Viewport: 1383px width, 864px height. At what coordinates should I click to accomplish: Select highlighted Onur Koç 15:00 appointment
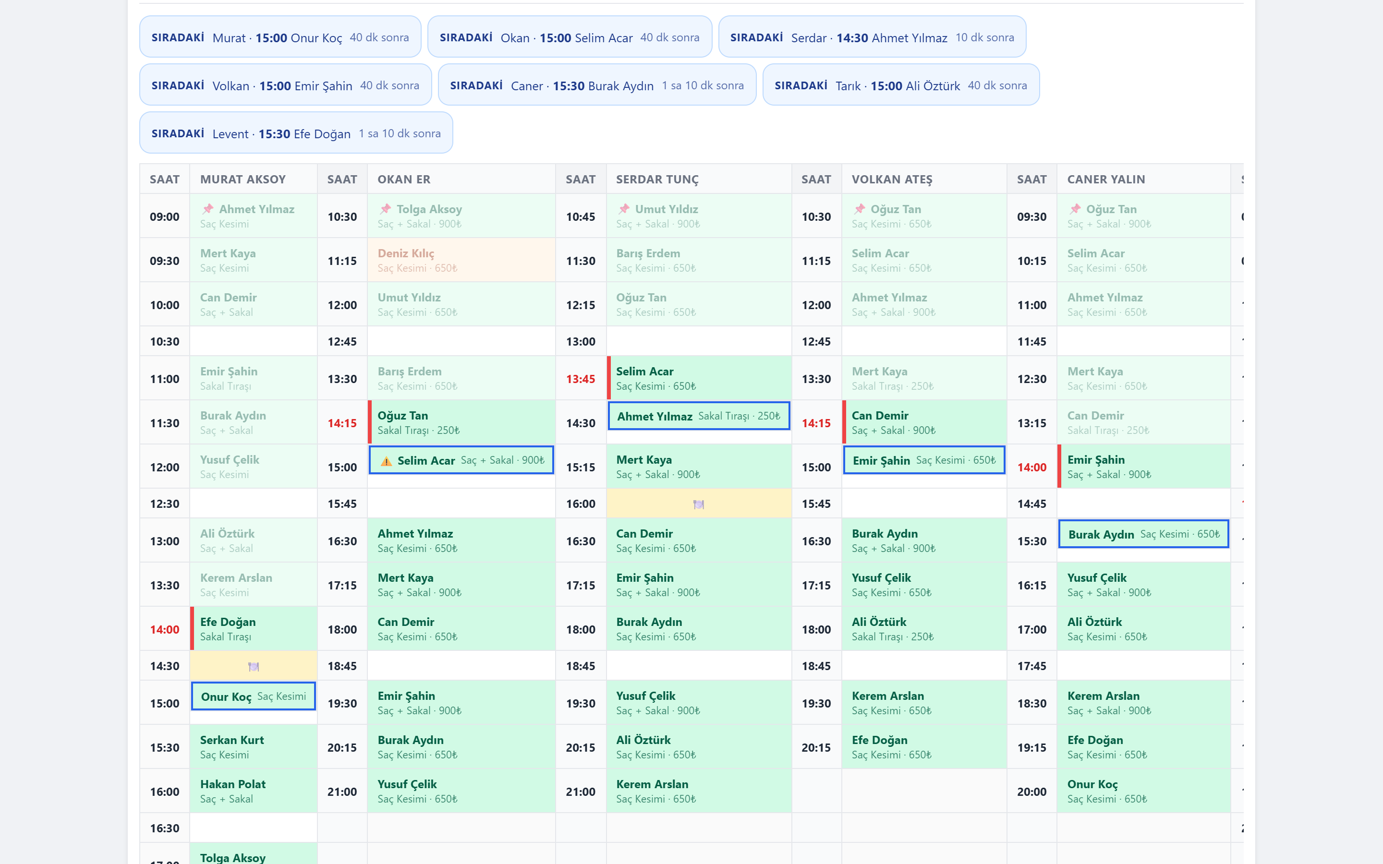[x=253, y=696]
